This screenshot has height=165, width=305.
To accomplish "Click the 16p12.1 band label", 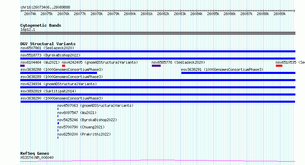I will [x=28, y=29].
